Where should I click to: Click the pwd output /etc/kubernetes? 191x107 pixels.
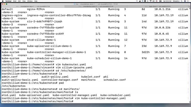pos(13,86)
